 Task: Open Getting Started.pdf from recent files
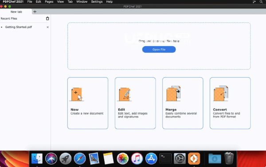pos(19,27)
